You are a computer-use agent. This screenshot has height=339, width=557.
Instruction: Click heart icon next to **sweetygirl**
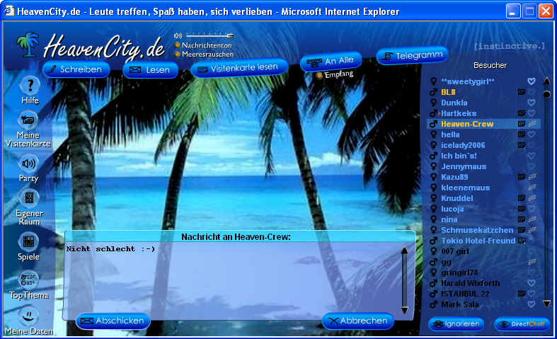[532, 81]
